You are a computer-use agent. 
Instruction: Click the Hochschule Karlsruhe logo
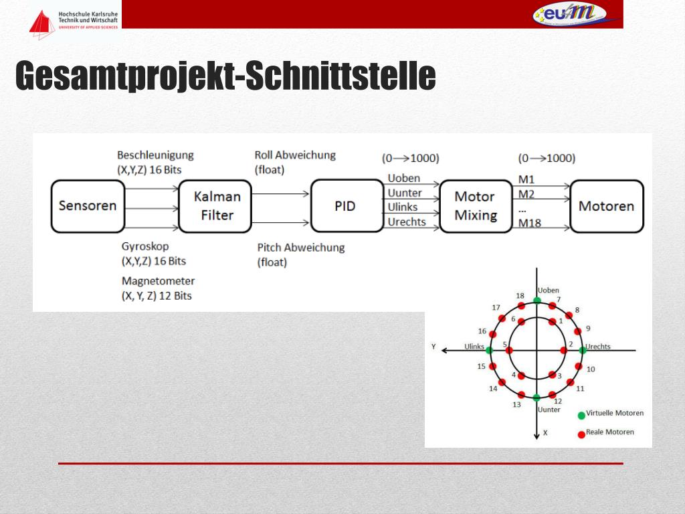[x=73, y=22]
